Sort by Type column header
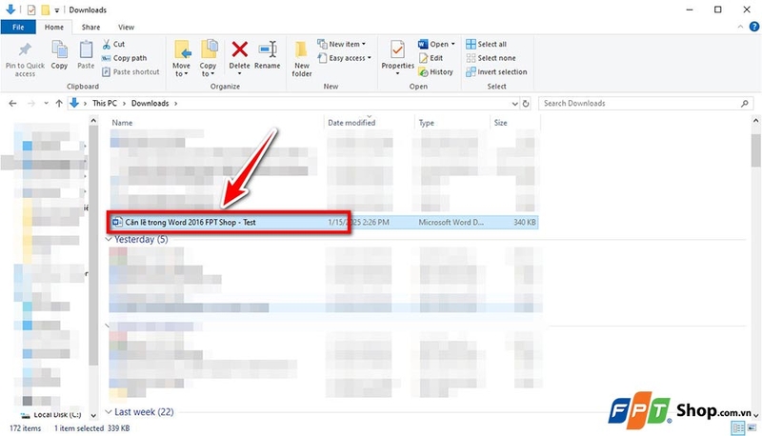The width and height of the screenshot is (762, 436). pyautogui.click(x=426, y=123)
